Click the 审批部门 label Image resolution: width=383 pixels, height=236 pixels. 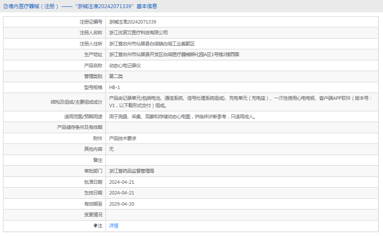[93, 171]
